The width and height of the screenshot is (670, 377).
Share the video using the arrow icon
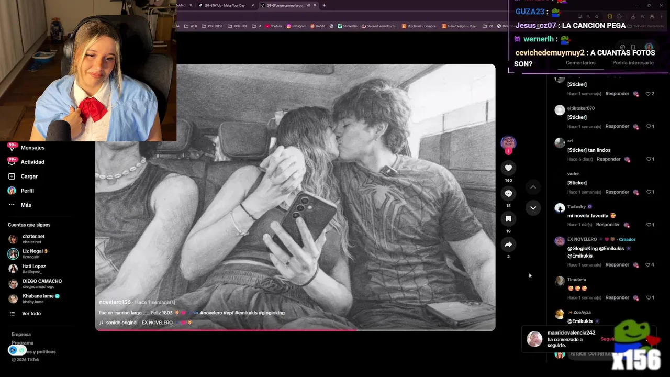(508, 245)
